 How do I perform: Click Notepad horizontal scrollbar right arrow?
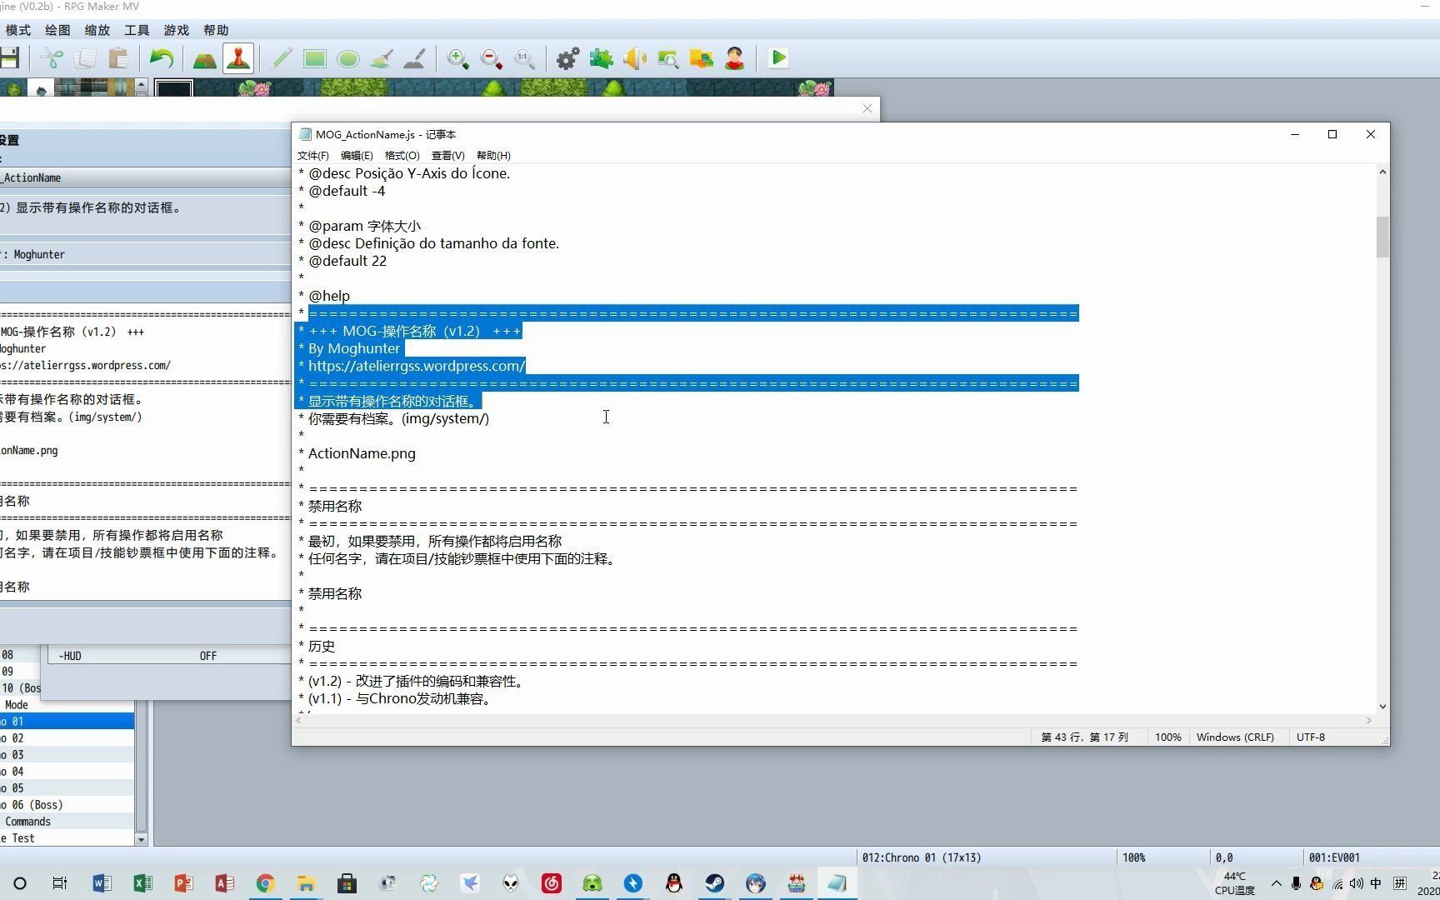pos(1368,721)
